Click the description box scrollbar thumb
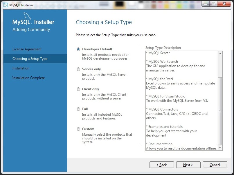The width and height of the screenshot is (234, 175). coord(220,111)
